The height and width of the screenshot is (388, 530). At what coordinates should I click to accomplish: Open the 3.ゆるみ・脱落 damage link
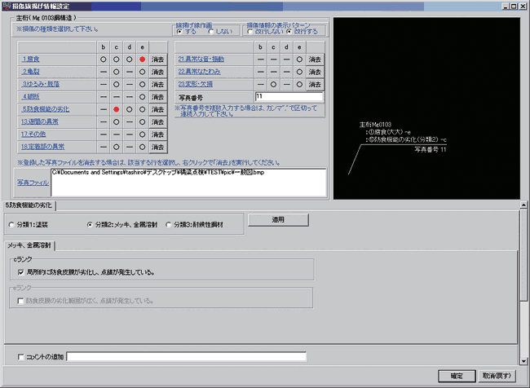point(41,84)
